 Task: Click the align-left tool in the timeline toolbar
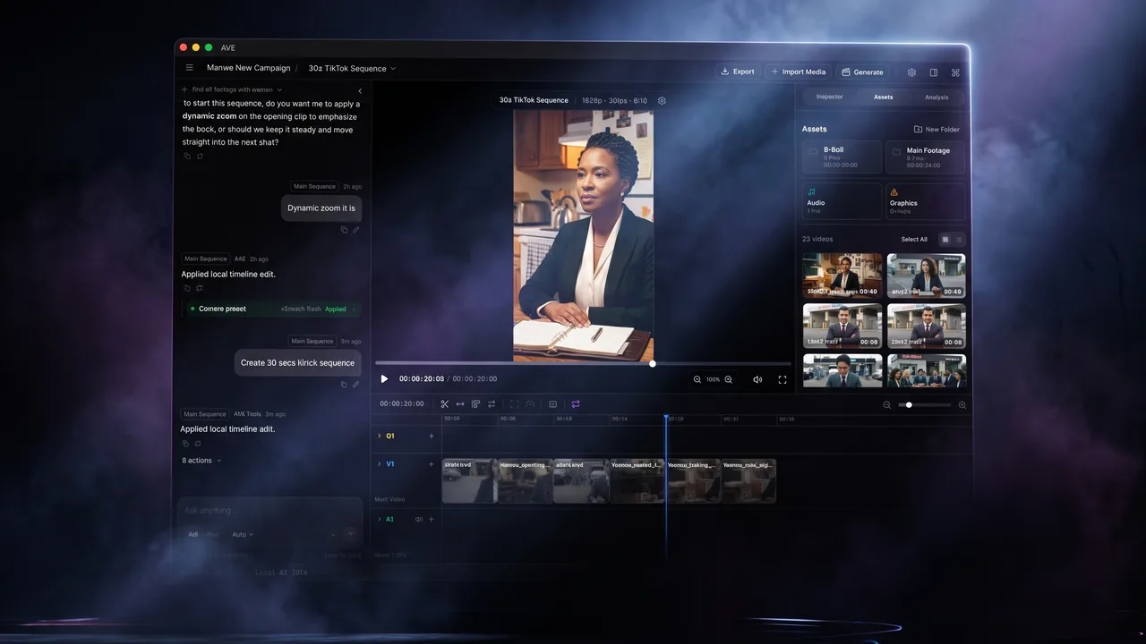pyautogui.click(x=475, y=404)
